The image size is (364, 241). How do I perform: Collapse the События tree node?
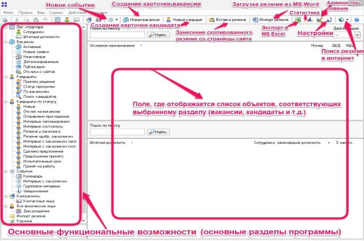tap(6, 171)
